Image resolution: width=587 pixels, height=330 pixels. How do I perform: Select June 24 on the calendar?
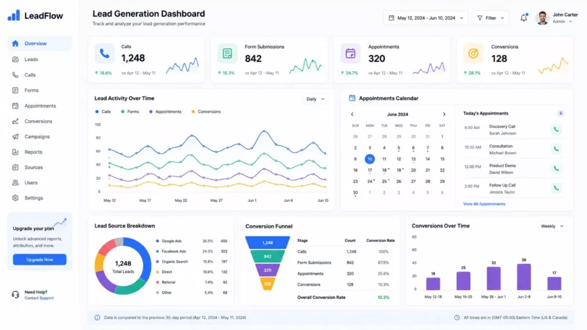[x=370, y=182]
